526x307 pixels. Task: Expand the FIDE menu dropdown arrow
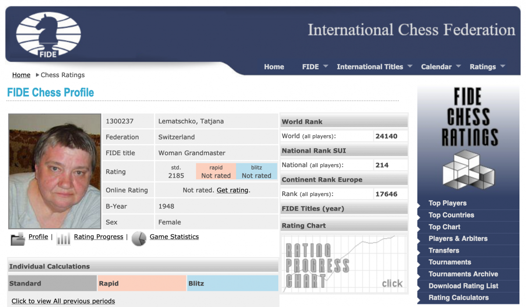(x=326, y=66)
